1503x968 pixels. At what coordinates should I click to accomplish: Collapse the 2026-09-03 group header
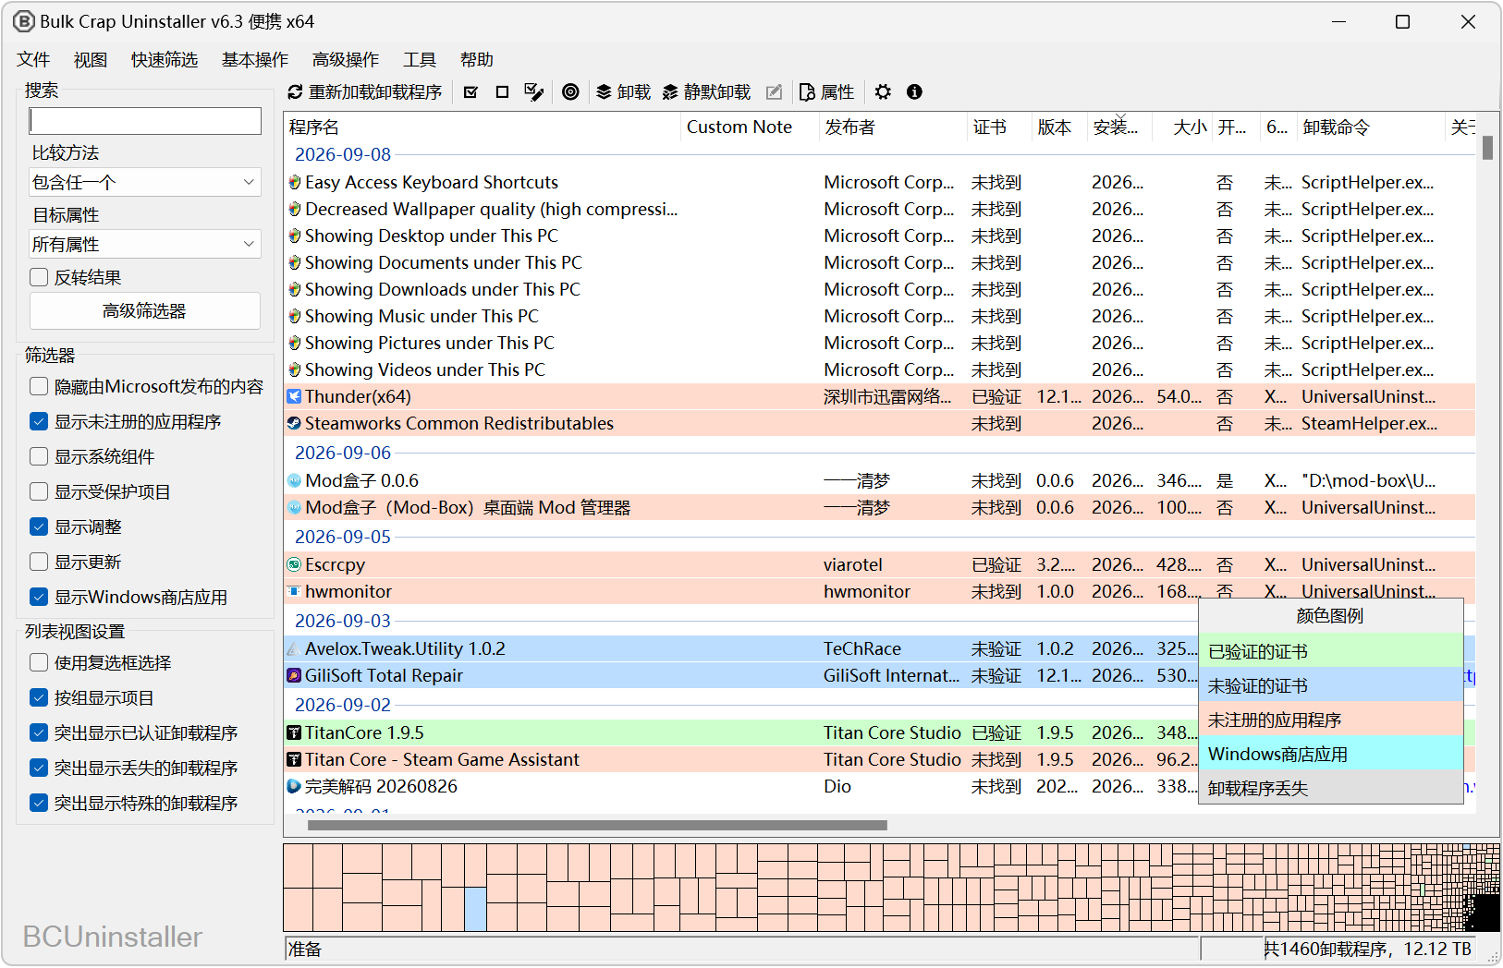[x=343, y=622]
